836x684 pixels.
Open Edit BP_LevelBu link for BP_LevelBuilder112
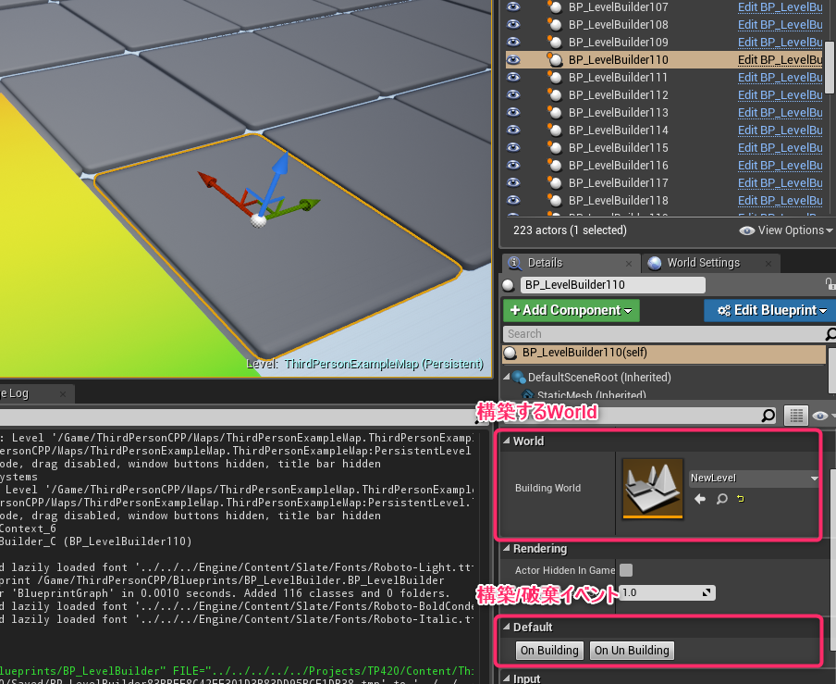[780, 94]
